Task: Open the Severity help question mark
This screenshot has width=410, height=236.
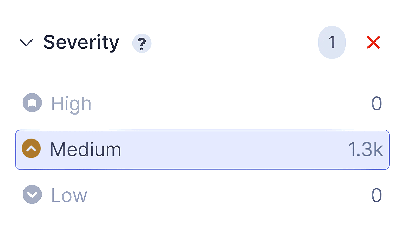Action: [142, 43]
